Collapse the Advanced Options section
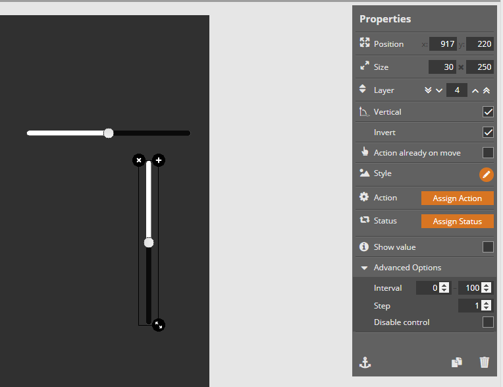Viewport: 503px width, 387px height. coord(364,268)
